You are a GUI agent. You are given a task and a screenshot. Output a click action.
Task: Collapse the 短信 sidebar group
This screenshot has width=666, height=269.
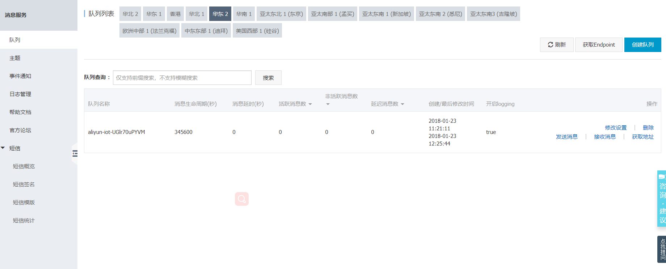pyautogui.click(x=3, y=148)
